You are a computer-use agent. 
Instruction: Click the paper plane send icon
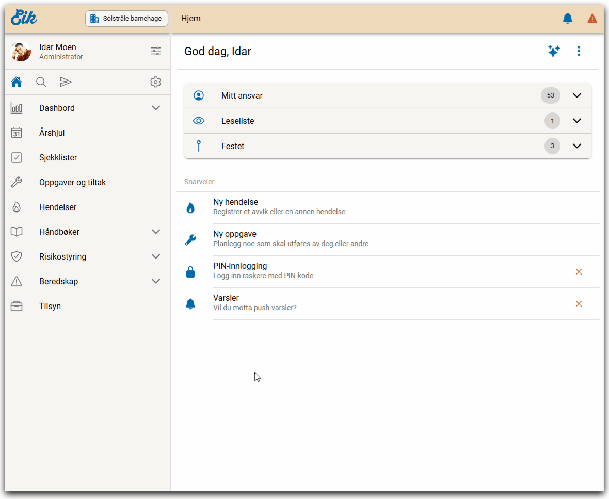pos(66,82)
